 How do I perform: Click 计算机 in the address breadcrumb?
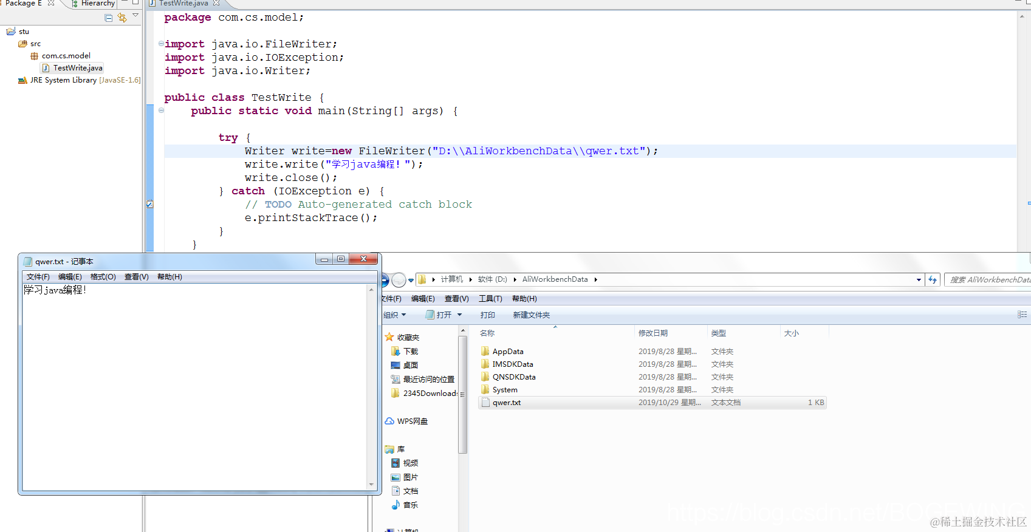coord(451,279)
